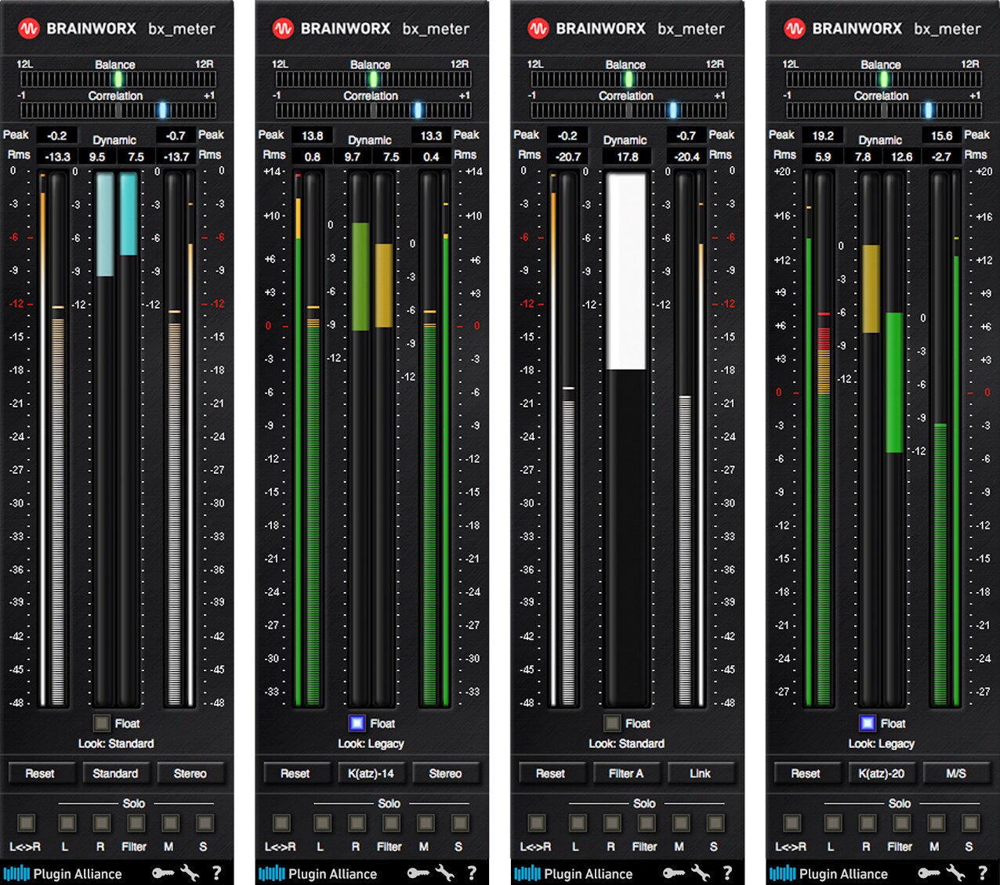The width and height of the screenshot is (1000, 885).
Task: Solo the R channel in the Filter A meter
Action: pyautogui.click(x=612, y=823)
